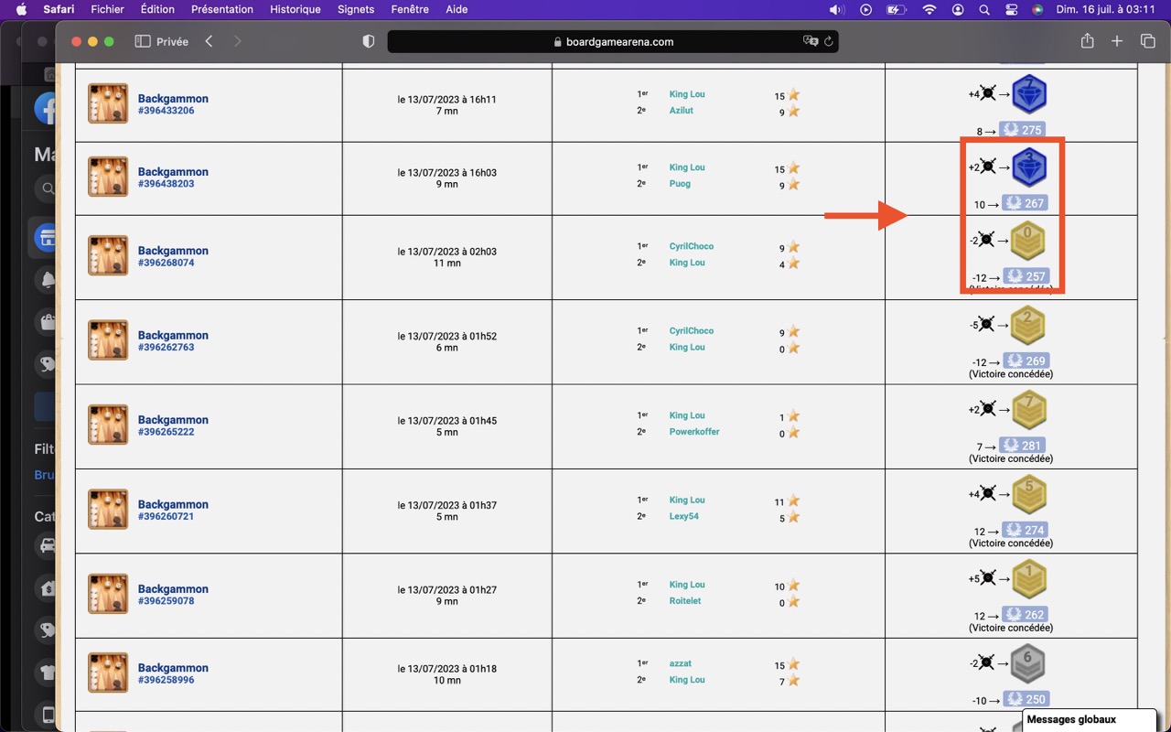Show tab overview icon
The height and width of the screenshot is (732, 1171).
tap(1147, 41)
